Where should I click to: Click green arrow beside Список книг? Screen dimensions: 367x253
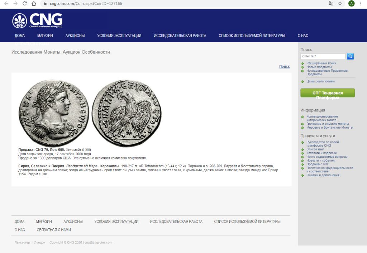[x=302, y=149]
